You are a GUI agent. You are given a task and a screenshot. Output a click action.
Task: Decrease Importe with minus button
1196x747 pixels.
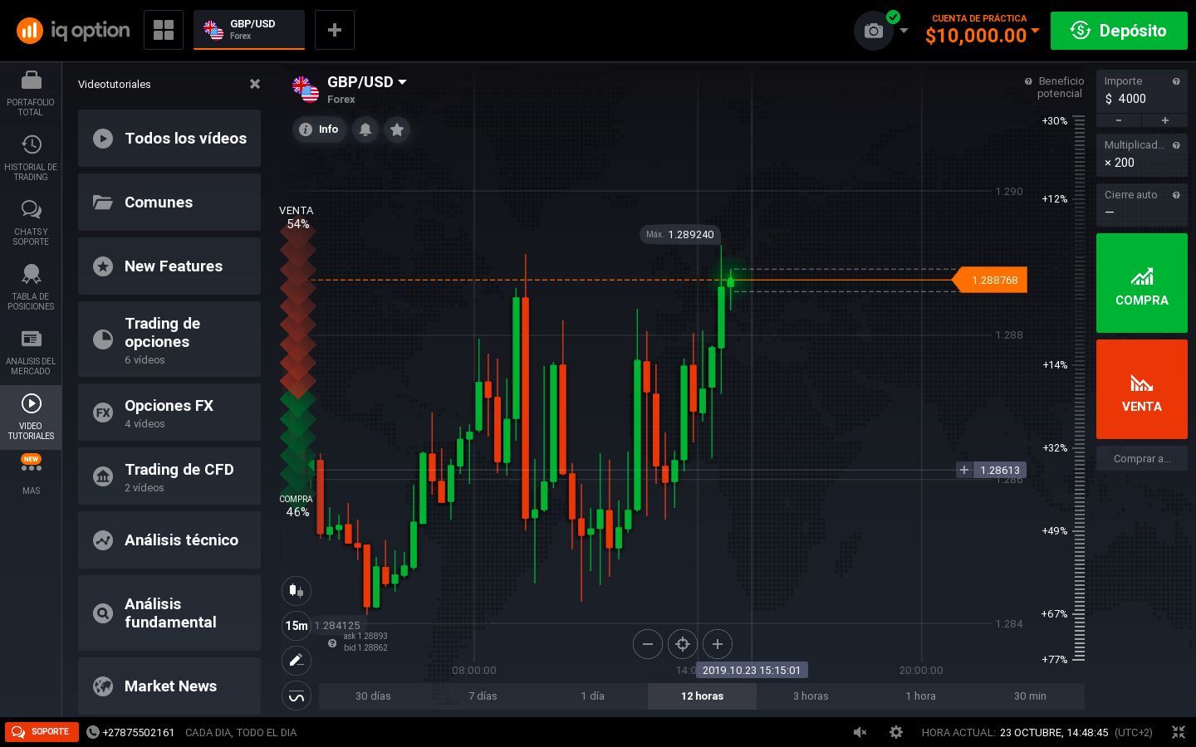pos(1119,120)
